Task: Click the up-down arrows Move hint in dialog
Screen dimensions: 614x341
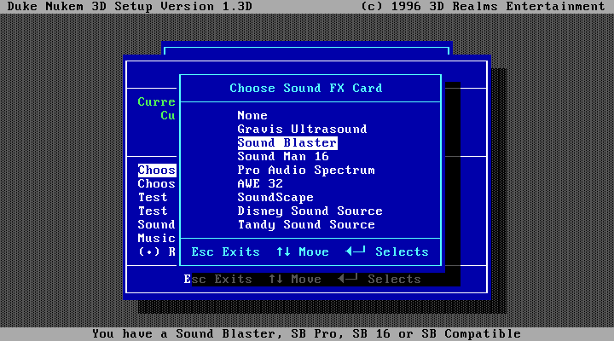Action: click(302, 251)
